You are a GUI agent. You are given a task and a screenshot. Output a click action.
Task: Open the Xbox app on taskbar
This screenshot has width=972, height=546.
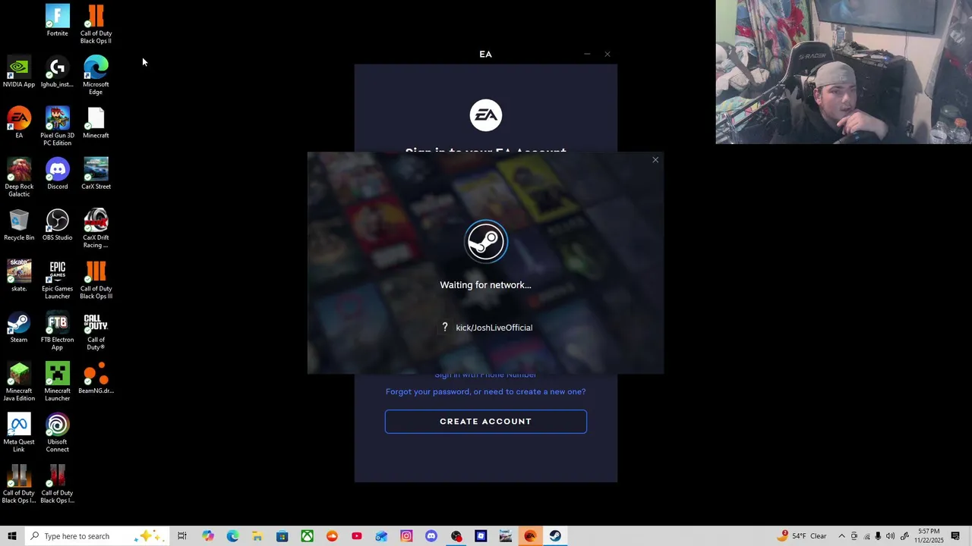307,536
